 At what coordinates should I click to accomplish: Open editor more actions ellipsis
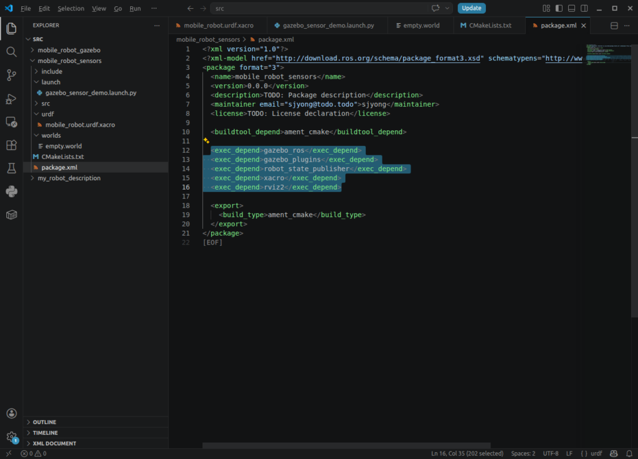point(627,25)
